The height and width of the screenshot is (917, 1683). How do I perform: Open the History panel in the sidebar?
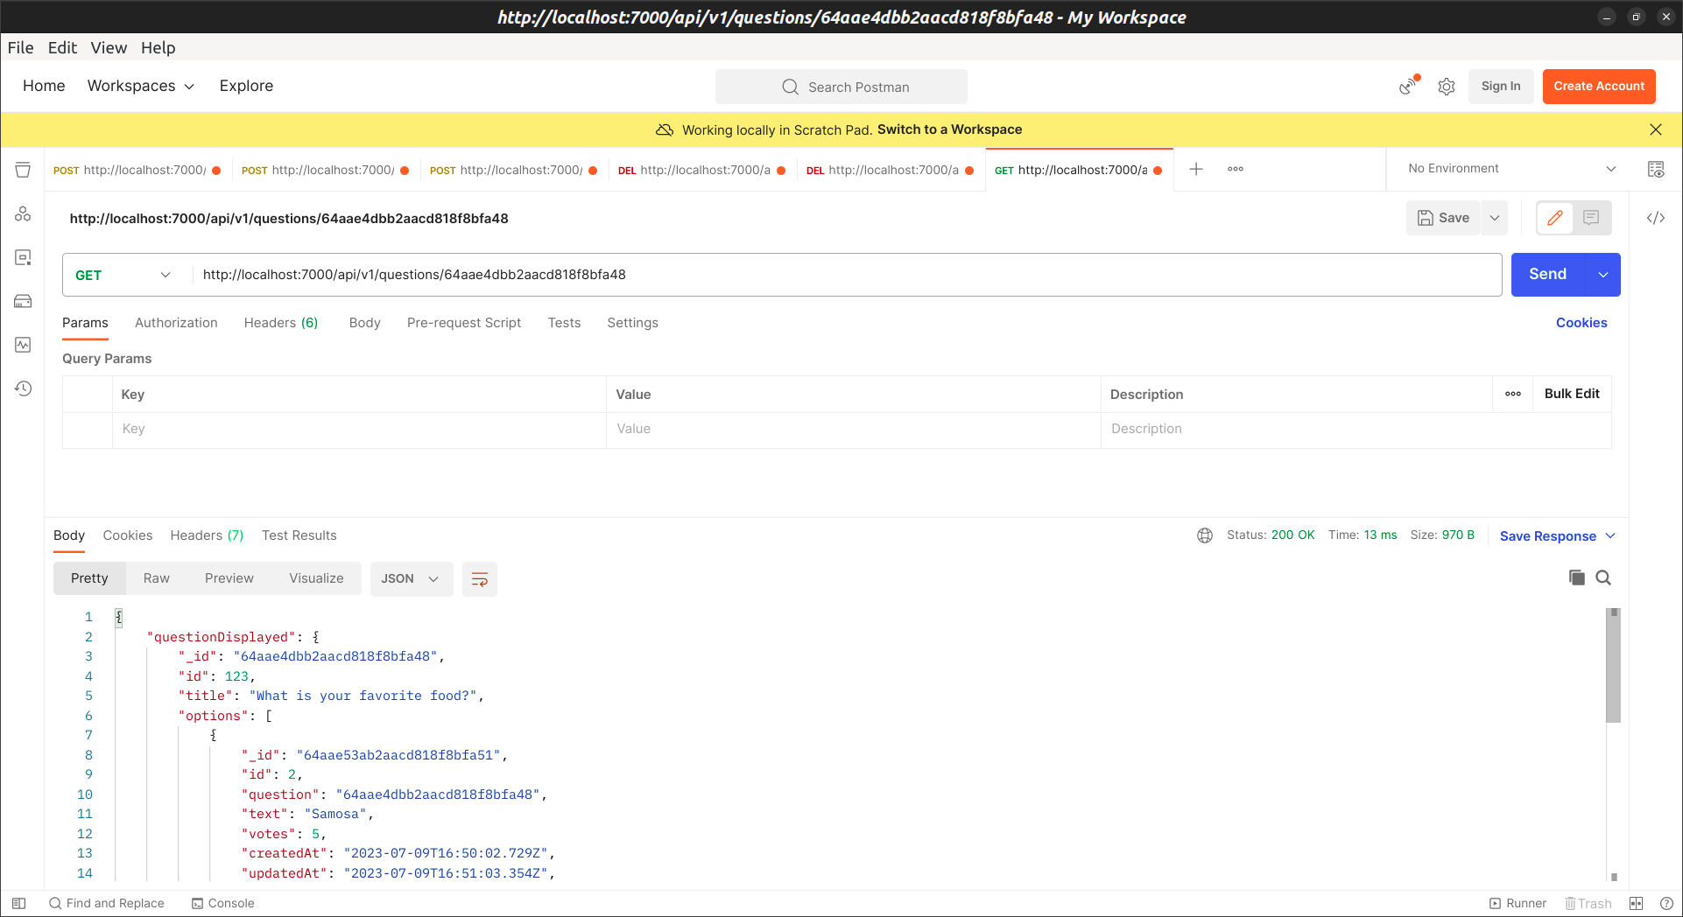point(23,388)
